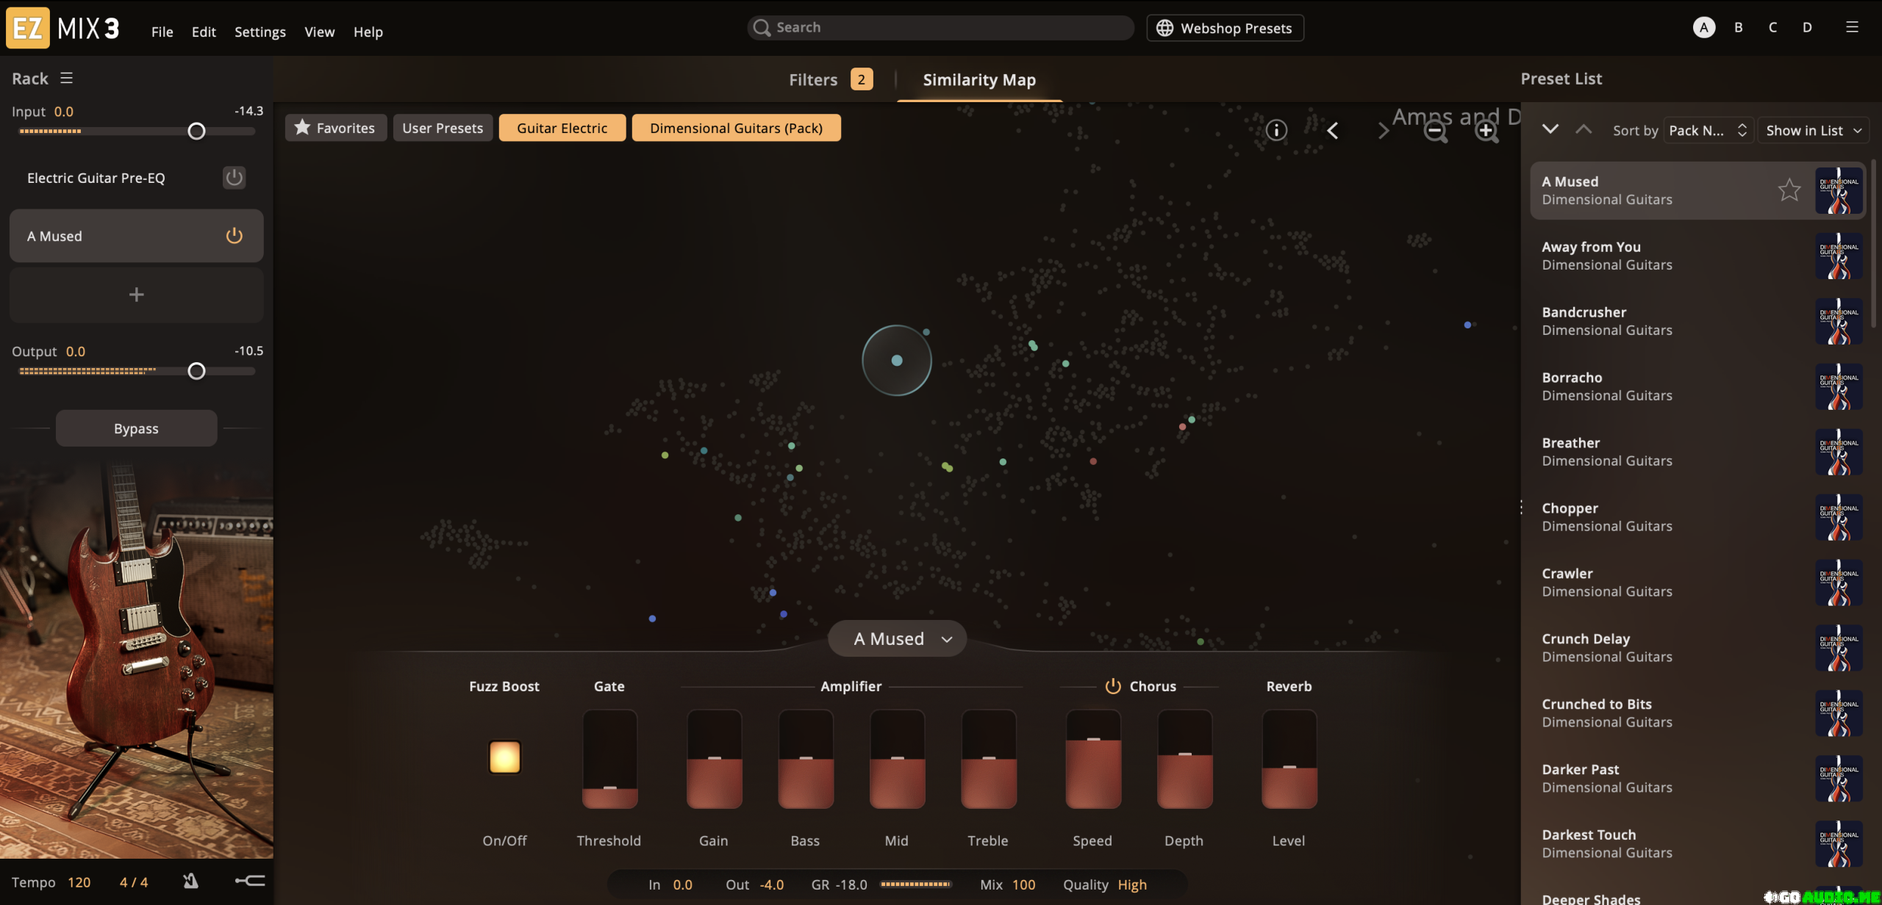Select snapshot C
This screenshot has height=905, width=1882.
pyautogui.click(x=1772, y=27)
